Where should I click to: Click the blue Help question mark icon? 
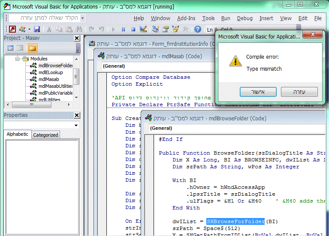click(x=197, y=29)
